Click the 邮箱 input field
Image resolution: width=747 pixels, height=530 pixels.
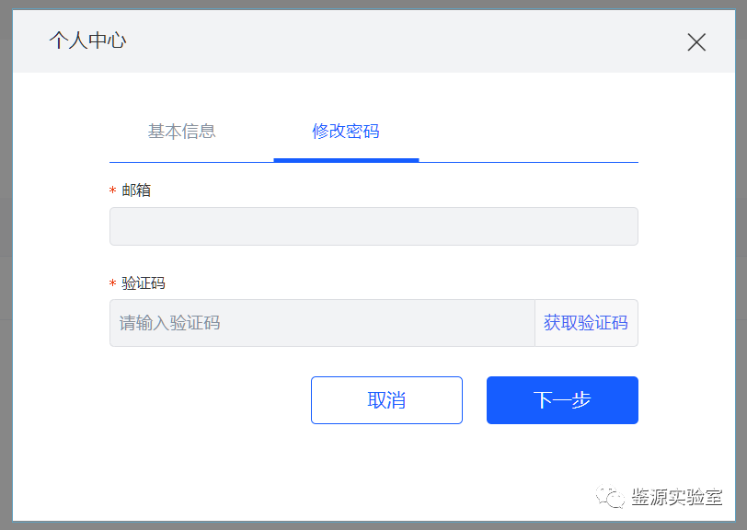(373, 226)
